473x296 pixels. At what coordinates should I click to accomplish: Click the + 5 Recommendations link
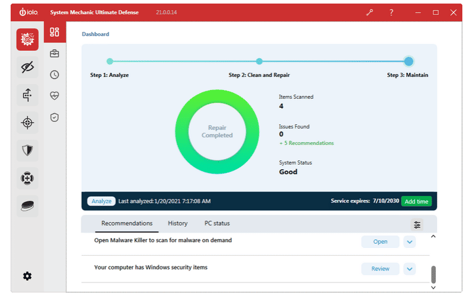coord(306,143)
